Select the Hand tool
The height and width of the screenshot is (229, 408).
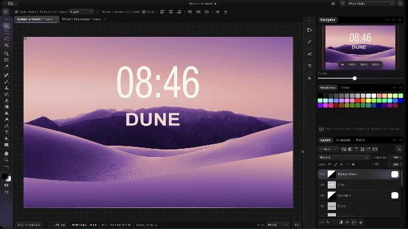point(6,154)
